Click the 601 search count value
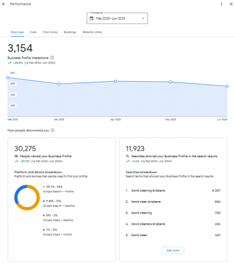The image size is (234, 274). (x=218, y=235)
